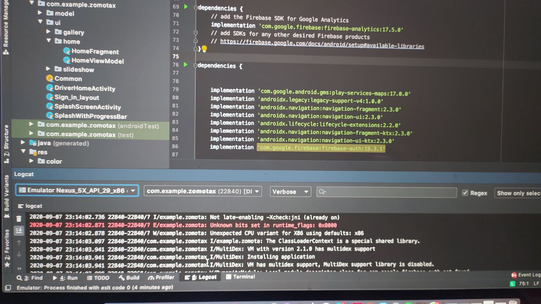Click the Logcat panel title header
The width and height of the screenshot is (541, 304).
pyautogui.click(x=24, y=174)
